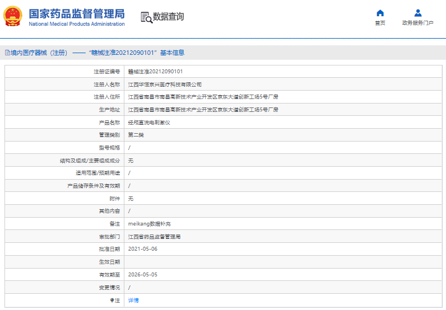446x310 pixels.
Task: Select registration number value 赣械注准20212090101 in table
Action: 155,72
